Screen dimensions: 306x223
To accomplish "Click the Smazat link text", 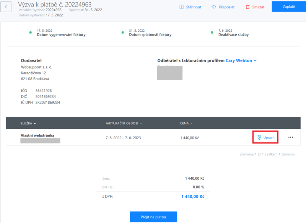I will tap(258, 7).
